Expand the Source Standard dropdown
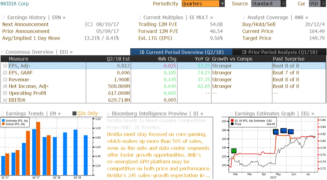The image size is (327, 180). pyautogui.click(x=268, y=4)
